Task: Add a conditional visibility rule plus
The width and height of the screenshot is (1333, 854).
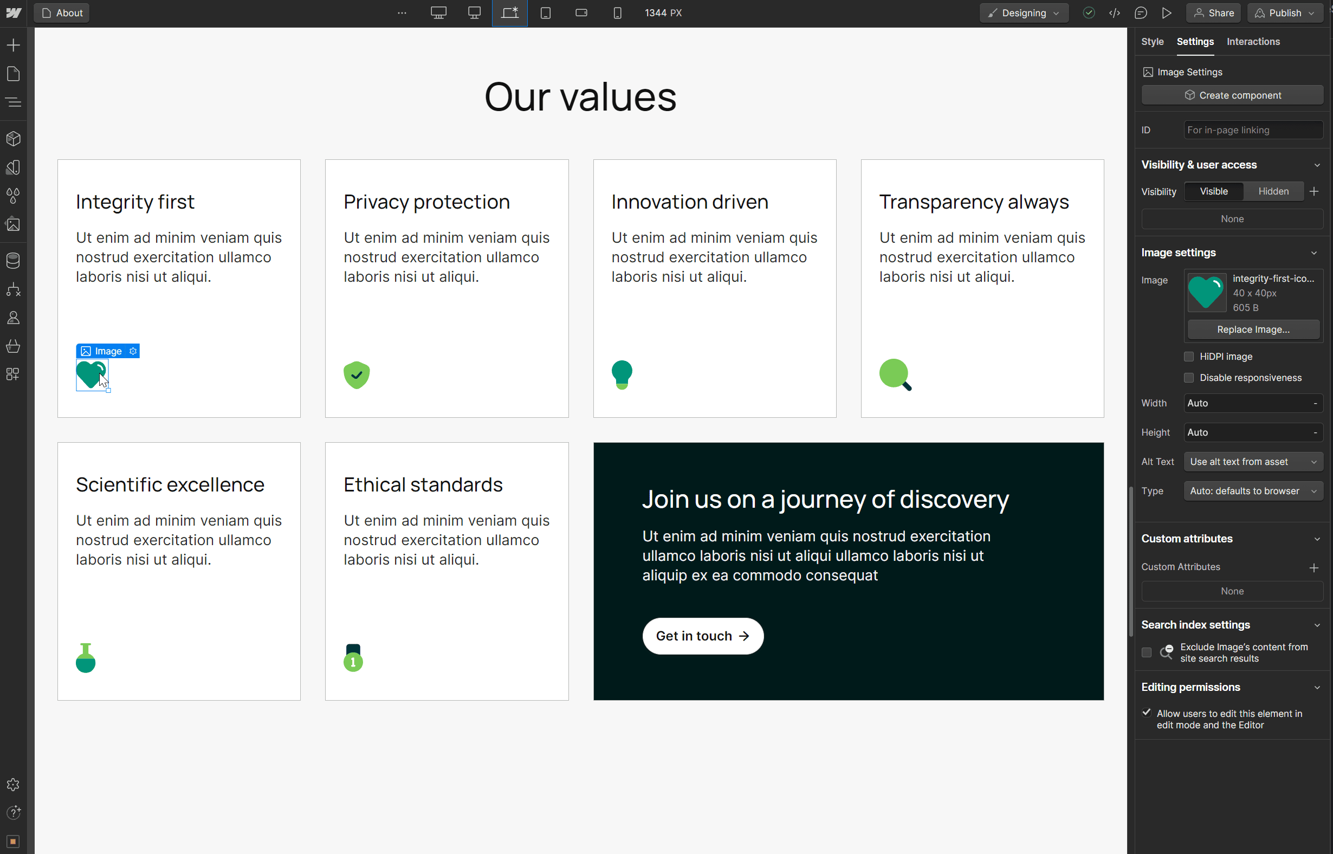Action: click(1313, 191)
